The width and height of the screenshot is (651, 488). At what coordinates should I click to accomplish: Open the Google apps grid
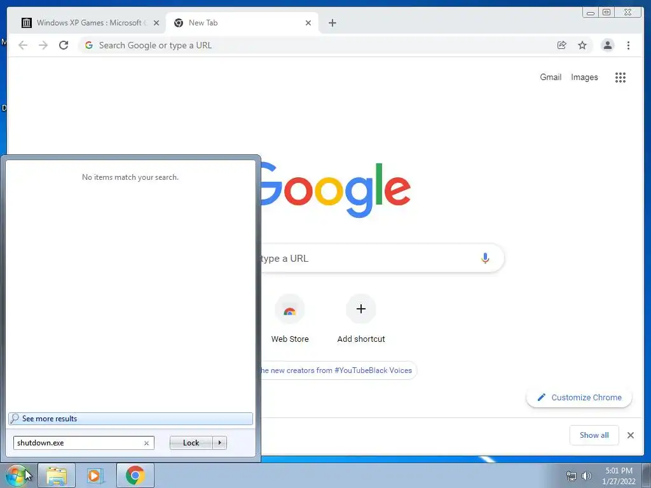[x=620, y=77]
